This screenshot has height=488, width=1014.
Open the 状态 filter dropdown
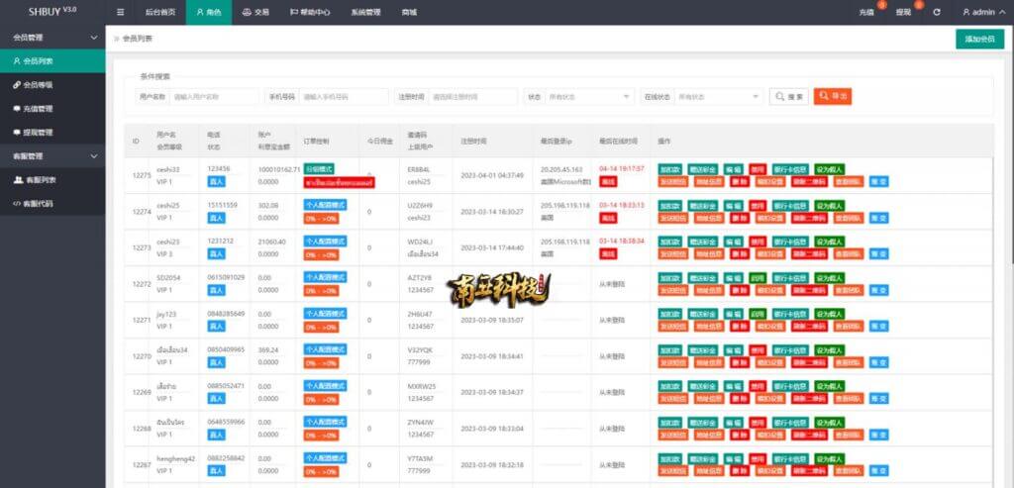point(589,97)
